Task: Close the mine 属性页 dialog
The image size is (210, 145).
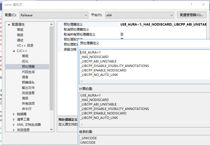Action: pyautogui.click(x=203, y=5)
